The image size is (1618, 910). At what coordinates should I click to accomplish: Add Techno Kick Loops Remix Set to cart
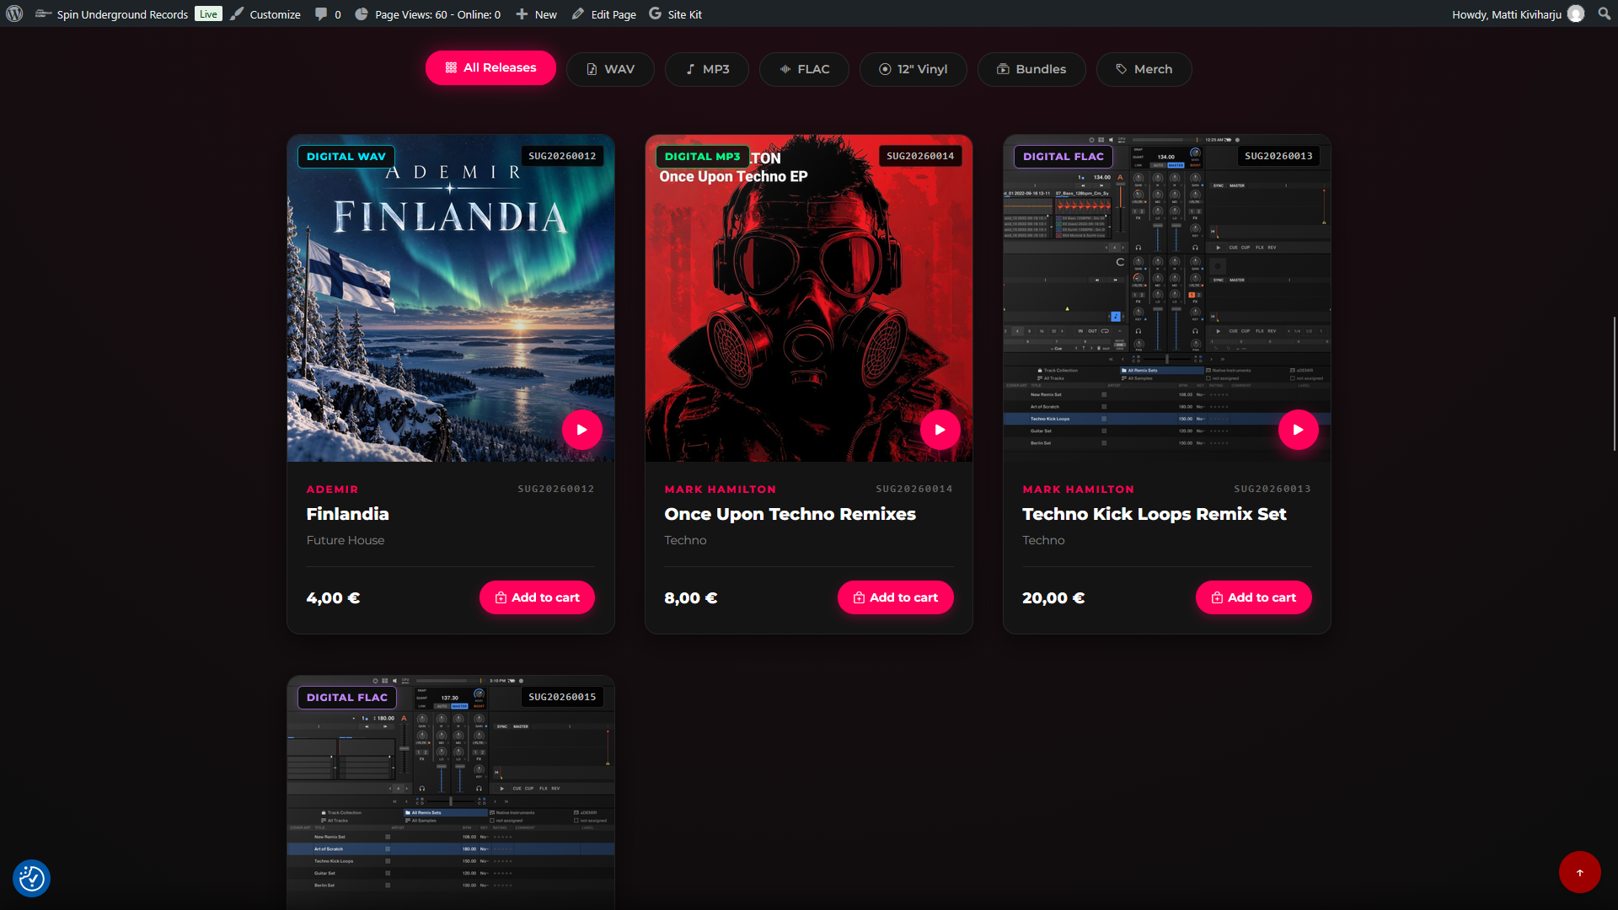pos(1253,597)
